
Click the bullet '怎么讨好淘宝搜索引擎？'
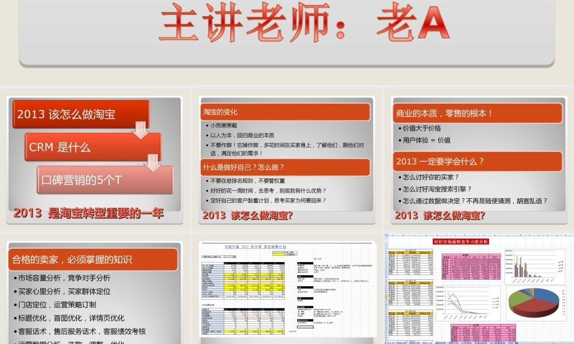tap(435, 189)
